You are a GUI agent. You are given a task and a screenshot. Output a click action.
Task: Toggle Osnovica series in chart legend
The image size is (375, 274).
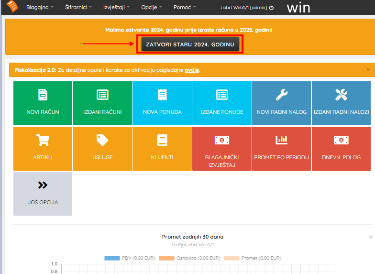[x=189, y=258]
